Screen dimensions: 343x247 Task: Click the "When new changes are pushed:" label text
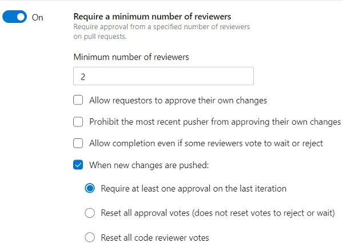pos(149,165)
